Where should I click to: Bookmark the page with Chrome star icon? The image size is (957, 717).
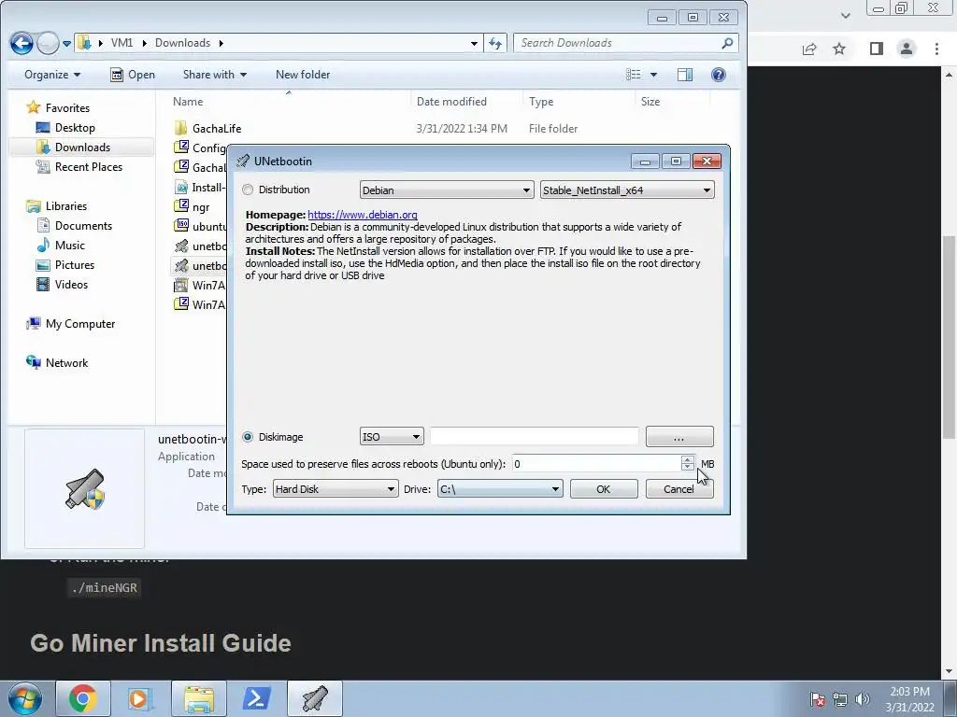(839, 49)
